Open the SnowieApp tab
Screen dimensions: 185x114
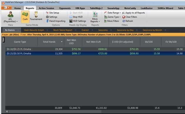click(113, 8)
